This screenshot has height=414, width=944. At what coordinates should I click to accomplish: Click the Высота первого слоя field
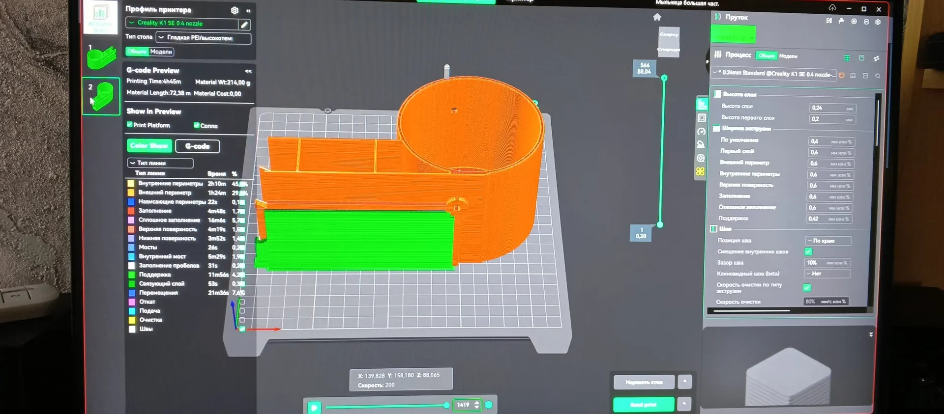tap(832, 119)
